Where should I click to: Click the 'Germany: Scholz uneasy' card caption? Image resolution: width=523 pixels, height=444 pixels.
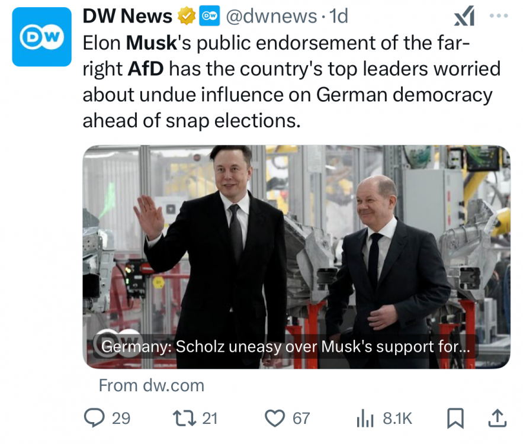tap(285, 348)
